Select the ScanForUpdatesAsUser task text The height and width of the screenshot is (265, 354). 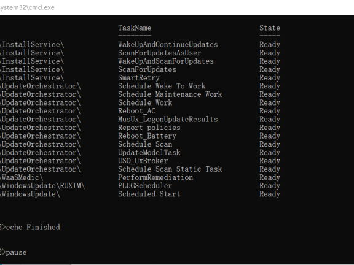tap(159, 53)
